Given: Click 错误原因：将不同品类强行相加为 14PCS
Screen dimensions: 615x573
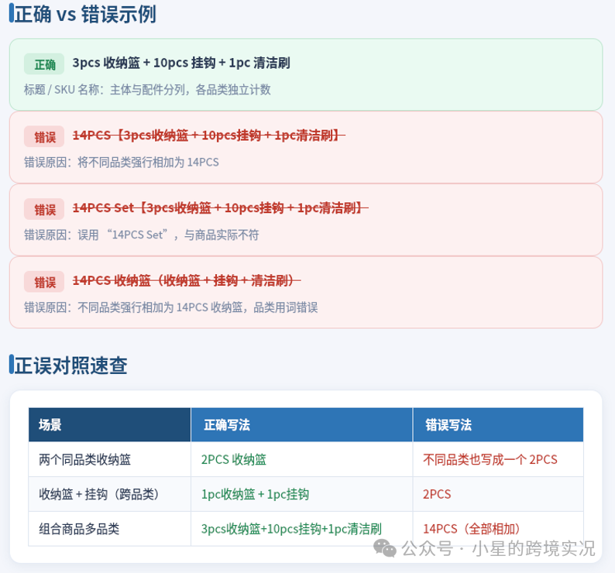Looking at the screenshot, I should coord(121,163).
